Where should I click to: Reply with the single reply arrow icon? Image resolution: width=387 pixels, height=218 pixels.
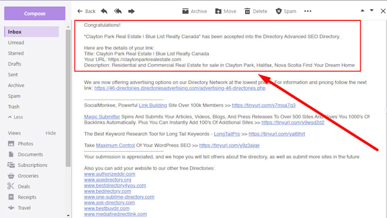[104, 11]
